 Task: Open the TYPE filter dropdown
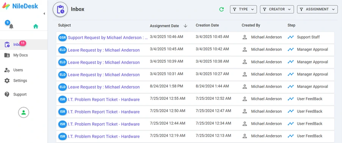[x=243, y=9]
